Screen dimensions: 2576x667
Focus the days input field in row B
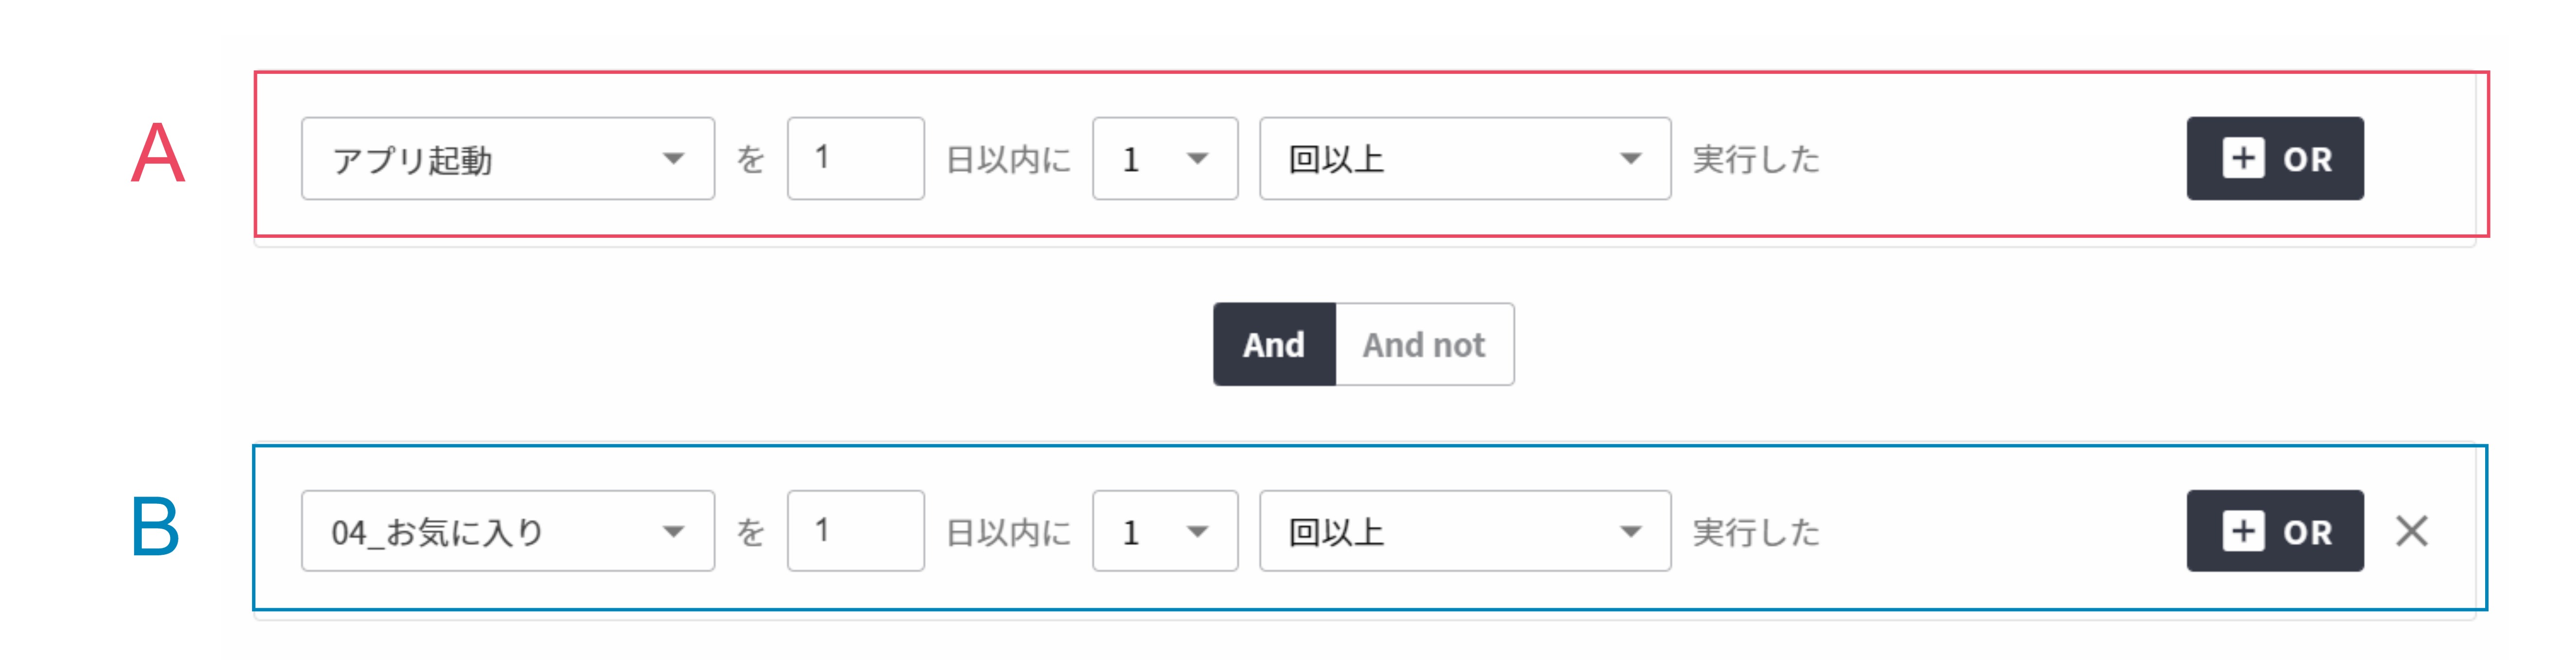coord(856,531)
